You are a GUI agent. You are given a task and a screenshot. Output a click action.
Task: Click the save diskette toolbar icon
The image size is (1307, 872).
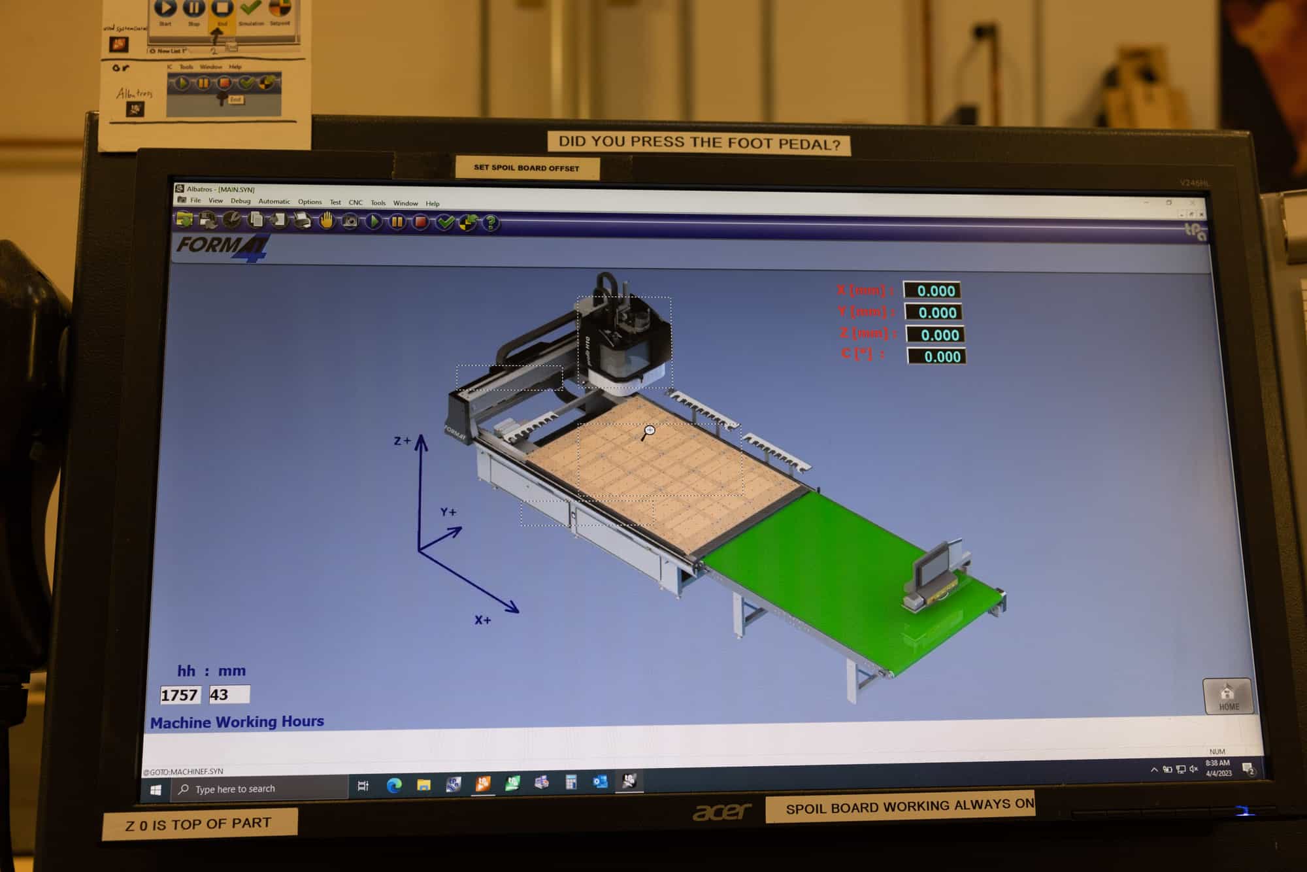pos(208,220)
